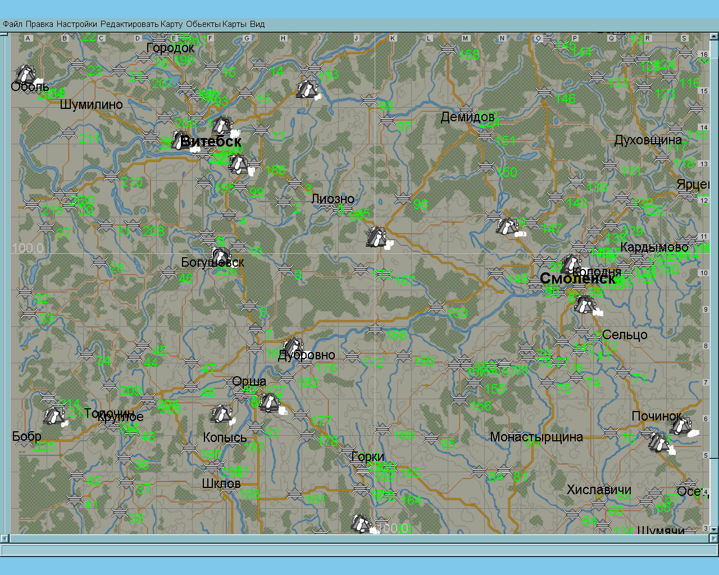Image resolution: width=719 pixels, height=575 pixels.
Task: Open the Редактировать Карту menu
Action: pyautogui.click(x=142, y=24)
